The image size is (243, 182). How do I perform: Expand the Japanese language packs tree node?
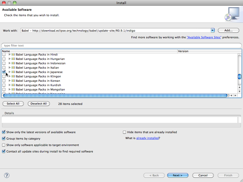click(10, 72)
